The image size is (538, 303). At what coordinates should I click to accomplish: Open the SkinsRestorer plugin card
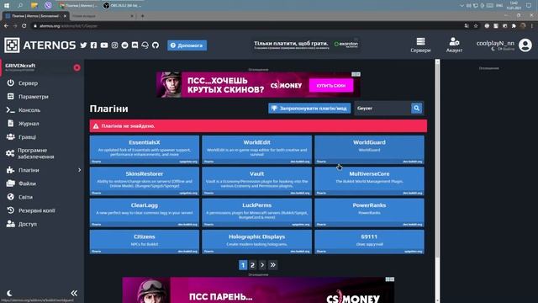[145, 181]
